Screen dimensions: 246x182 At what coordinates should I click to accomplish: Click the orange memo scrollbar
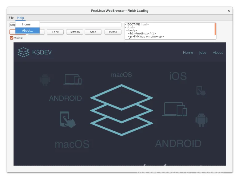coord(215,29)
